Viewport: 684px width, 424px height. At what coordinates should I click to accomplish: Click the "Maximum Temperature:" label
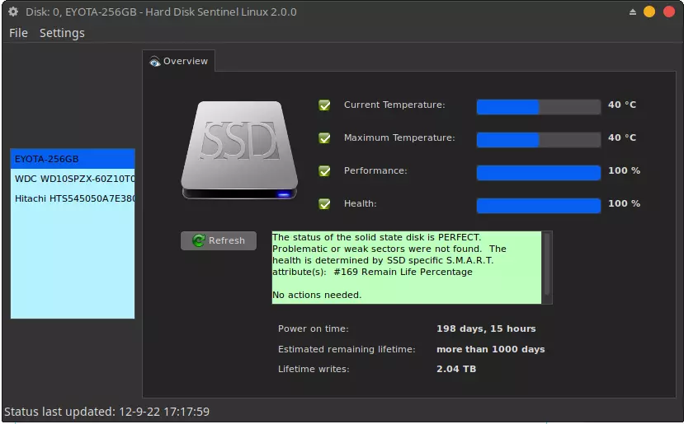click(399, 138)
